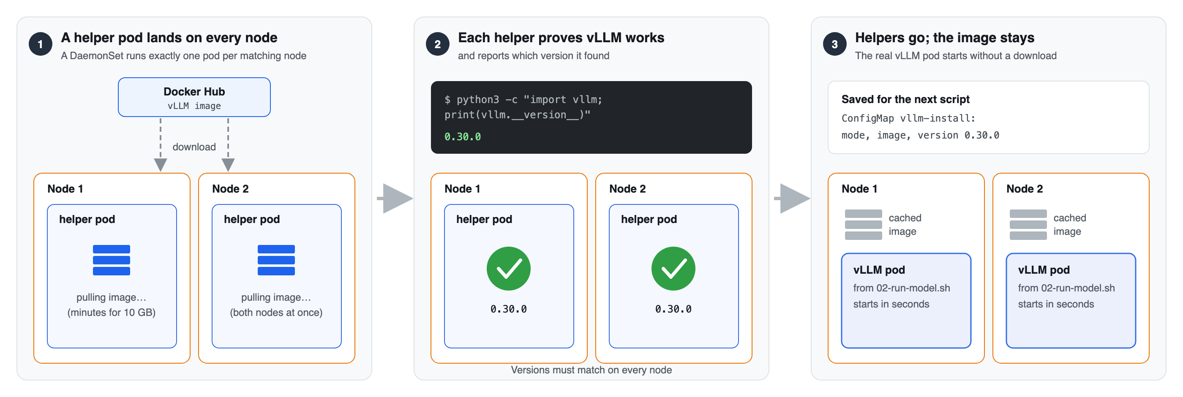The image size is (1183, 397).
Task: Click the vLLM pod box in Node 2
Action: point(1071,301)
